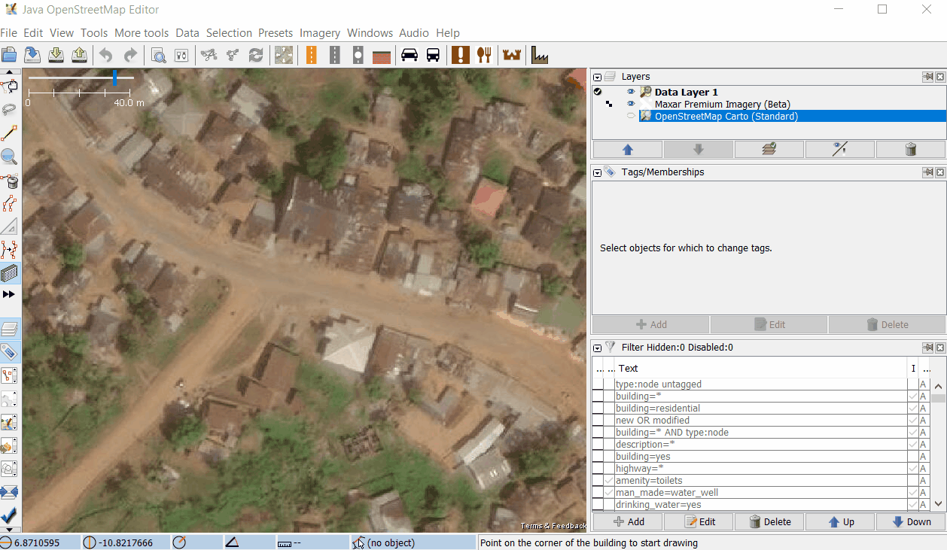The image size is (947, 550).
Task: Click the Upload data toolbar icon
Action: (79, 55)
